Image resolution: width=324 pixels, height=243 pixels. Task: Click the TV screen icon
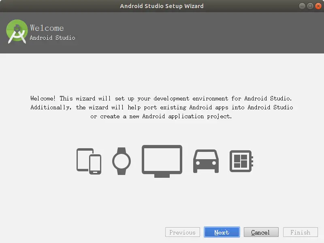click(x=162, y=161)
